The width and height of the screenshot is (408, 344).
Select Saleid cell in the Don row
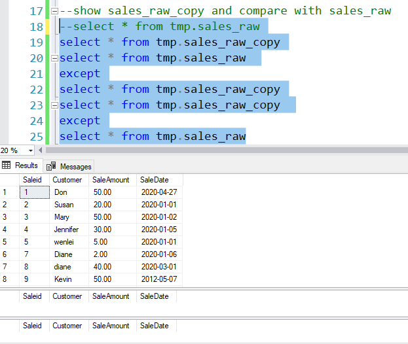[34, 192]
